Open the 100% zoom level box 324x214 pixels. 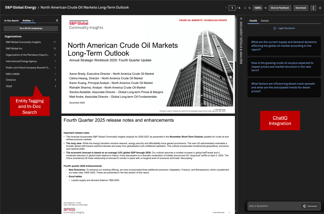257,8
